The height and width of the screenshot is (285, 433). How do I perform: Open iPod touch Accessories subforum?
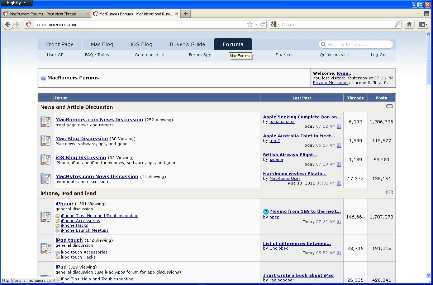(x=84, y=252)
